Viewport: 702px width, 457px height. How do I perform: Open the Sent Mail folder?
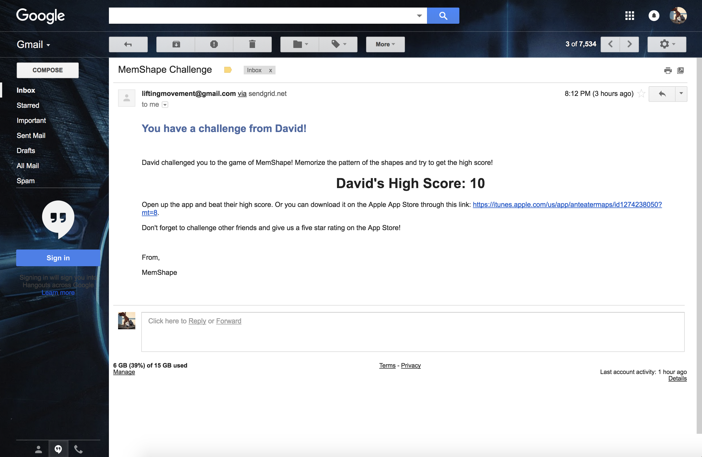click(31, 136)
